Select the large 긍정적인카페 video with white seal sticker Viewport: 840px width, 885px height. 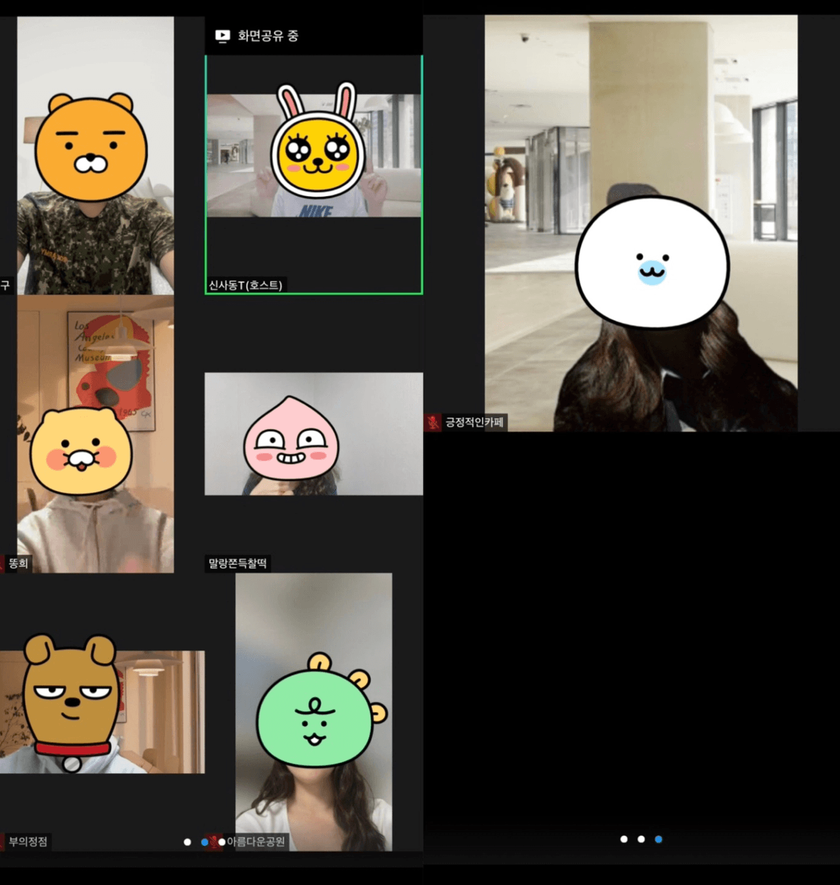pos(641,223)
